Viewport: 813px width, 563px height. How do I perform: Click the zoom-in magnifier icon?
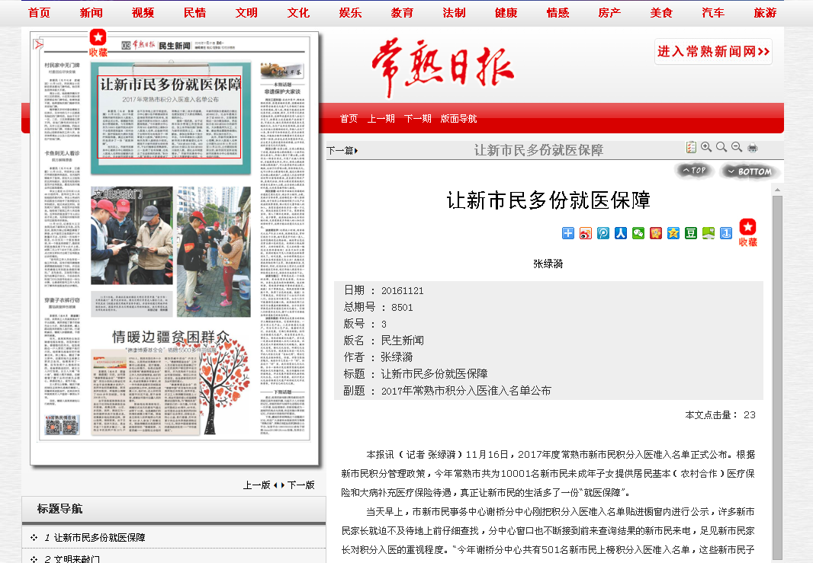click(x=706, y=147)
